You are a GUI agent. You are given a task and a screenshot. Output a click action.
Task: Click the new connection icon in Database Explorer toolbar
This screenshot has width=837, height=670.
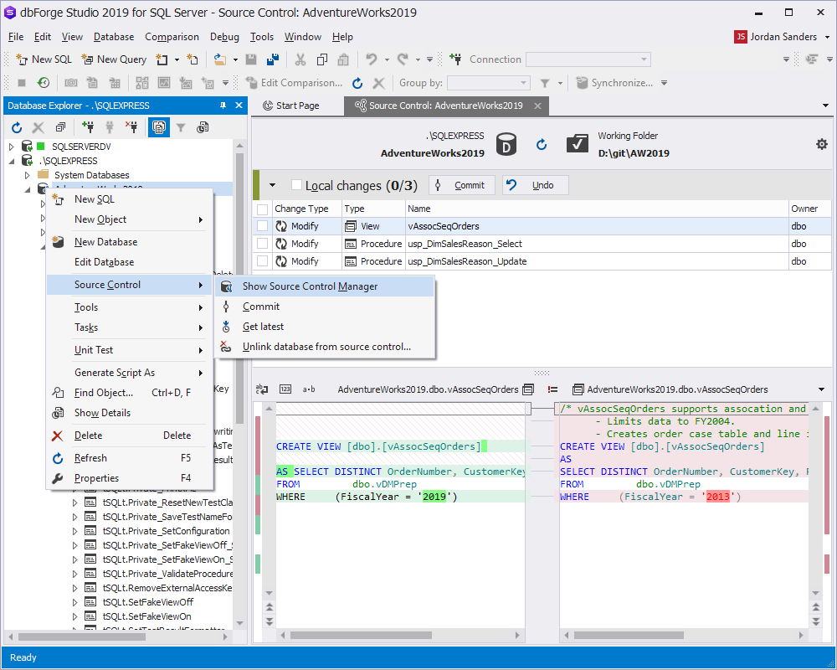88,127
